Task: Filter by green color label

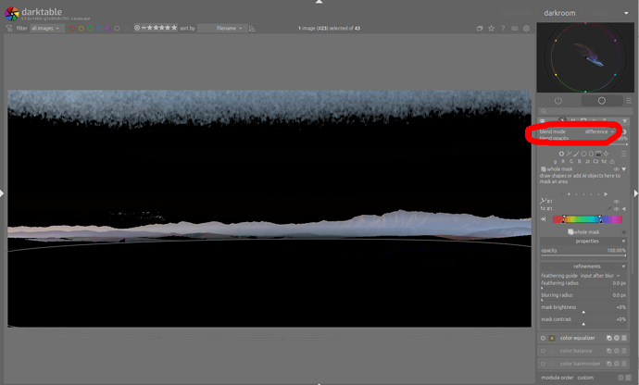Action: tap(90, 29)
